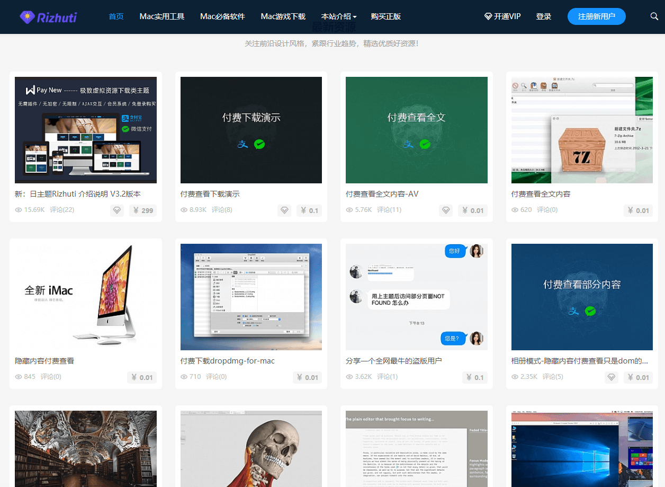Image resolution: width=665 pixels, height=487 pixels.
Task: Open the 隐藏内容付费查看 post title
Action: 44,361
